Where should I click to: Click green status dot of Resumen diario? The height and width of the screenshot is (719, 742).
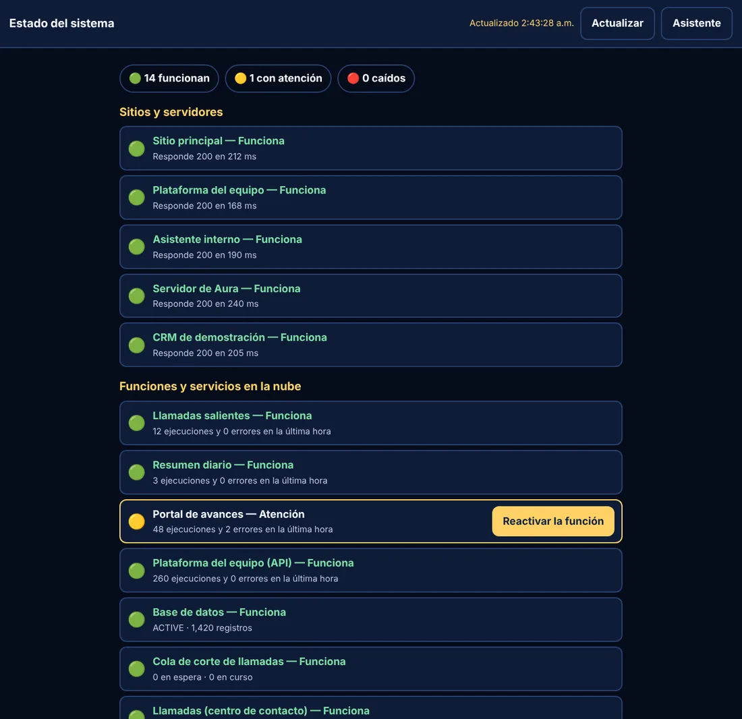(137, 473)
